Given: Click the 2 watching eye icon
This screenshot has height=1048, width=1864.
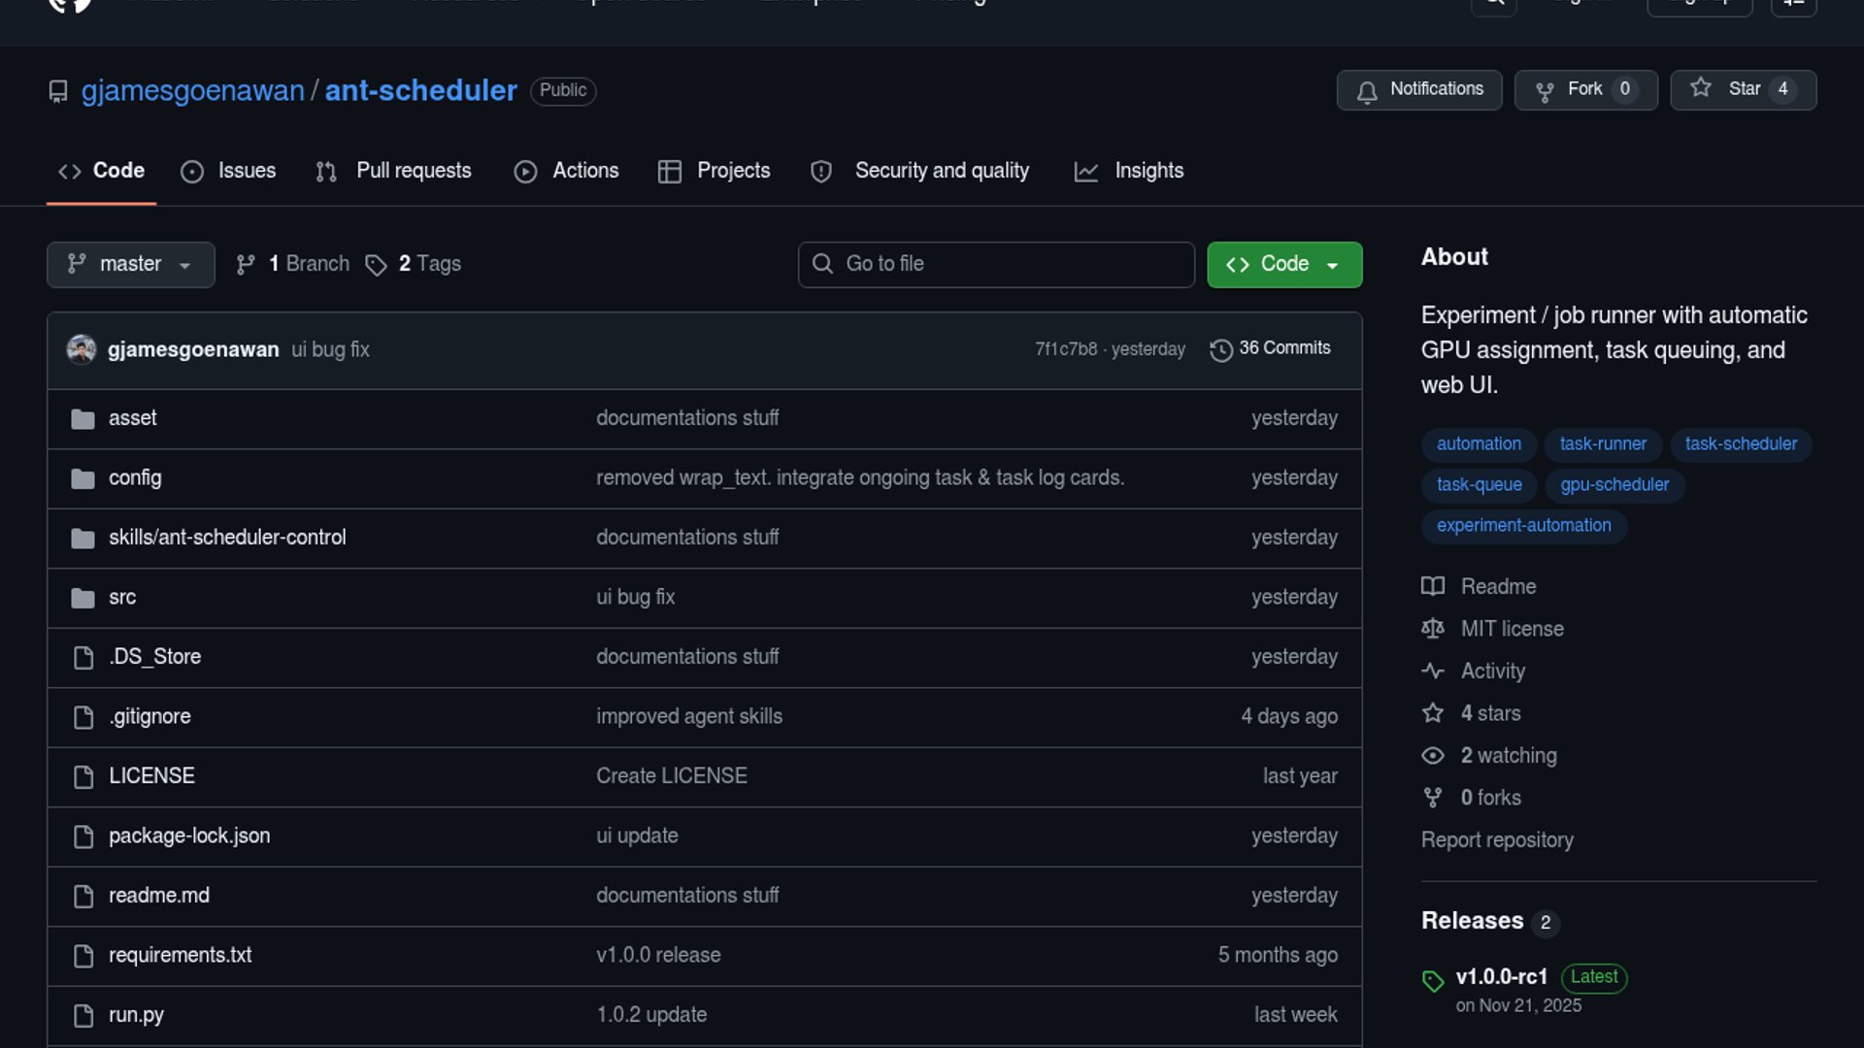Looking at the screenshot, I should pos(1432,755).
